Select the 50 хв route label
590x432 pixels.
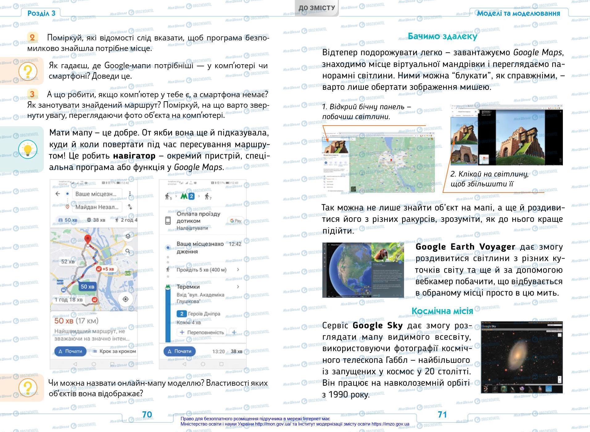click(87, 287)
